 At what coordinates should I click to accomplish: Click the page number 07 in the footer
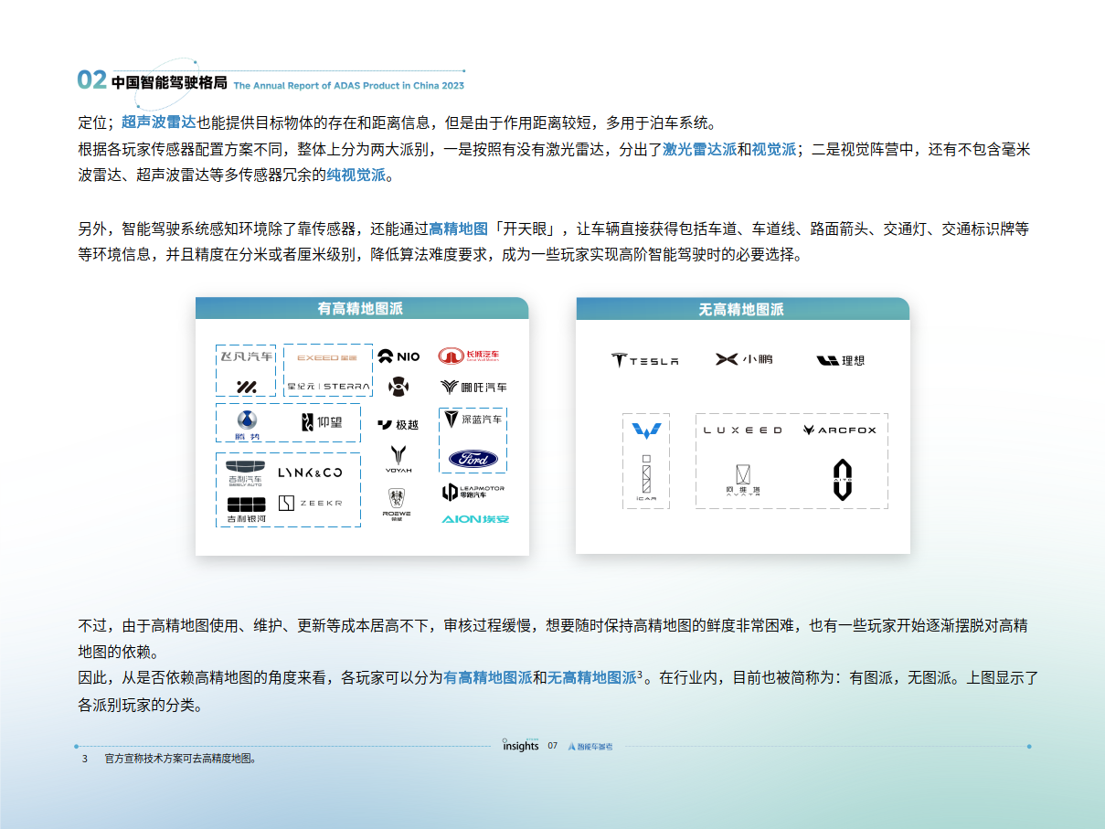[553, 746]
